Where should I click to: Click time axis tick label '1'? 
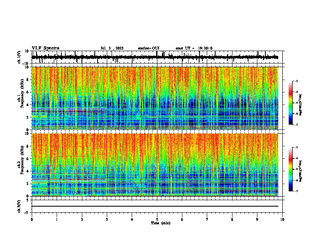[x=57, y=219]
